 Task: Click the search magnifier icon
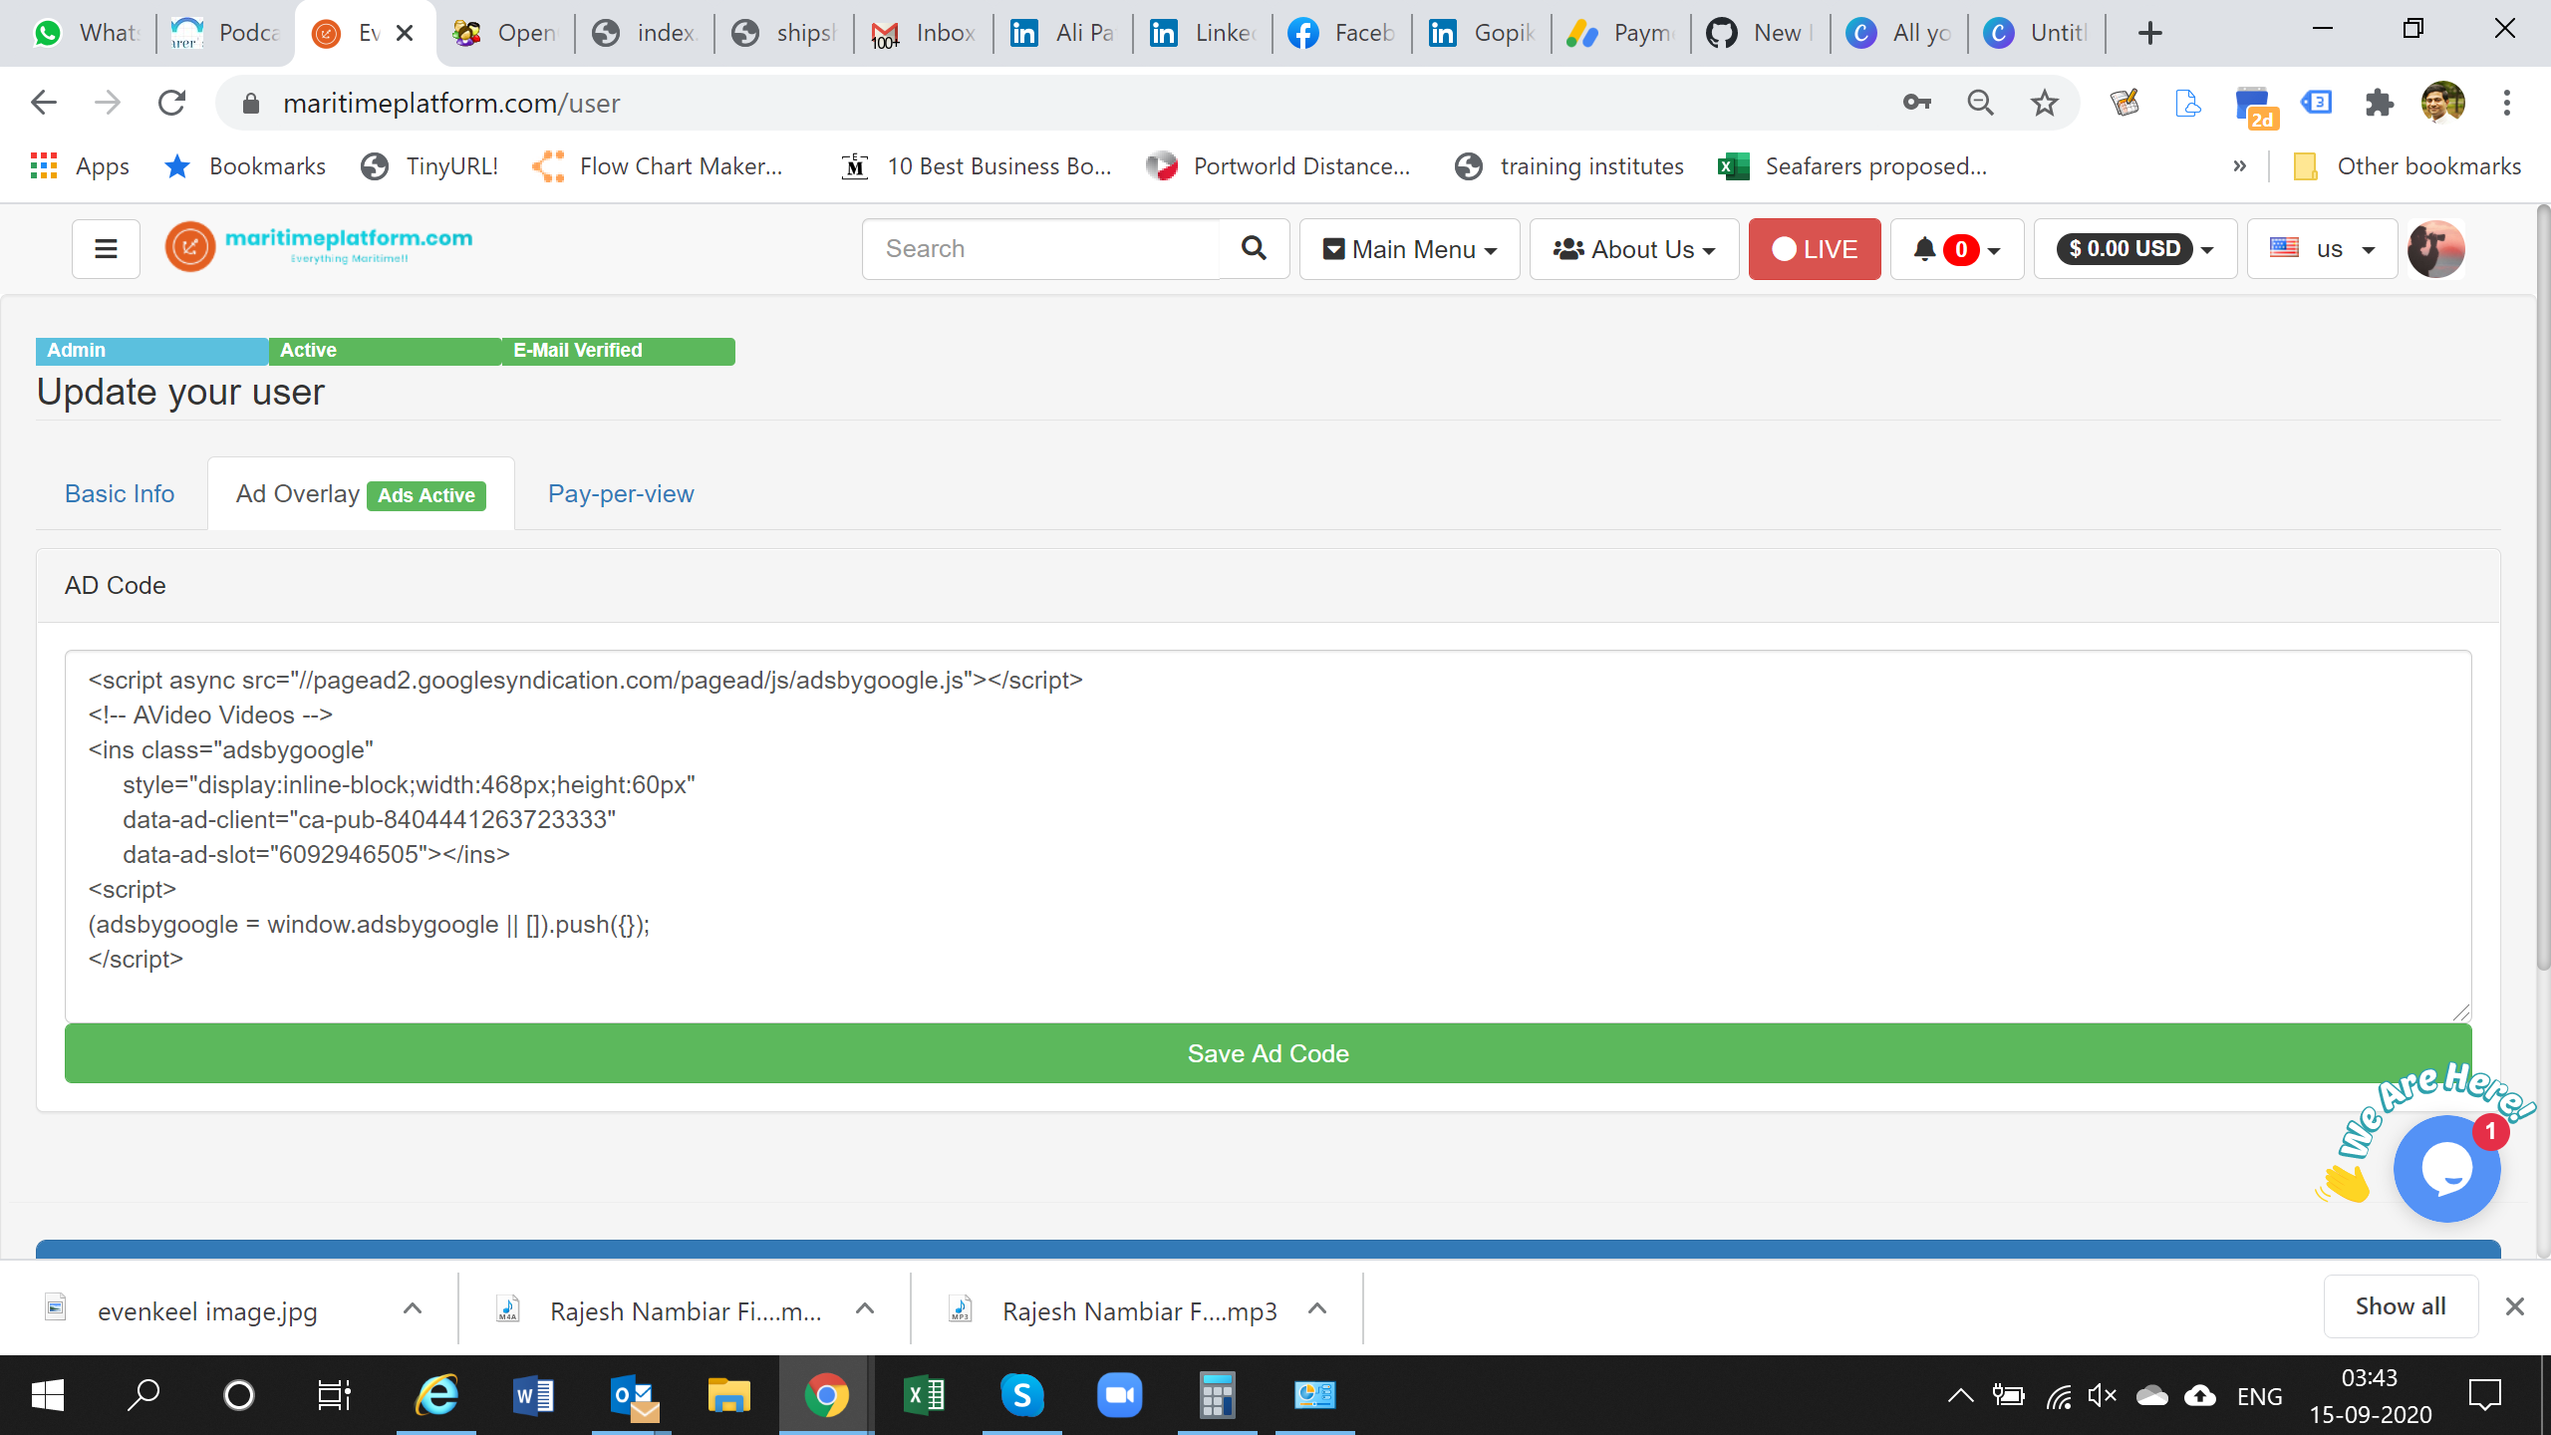click(1253, 248)
